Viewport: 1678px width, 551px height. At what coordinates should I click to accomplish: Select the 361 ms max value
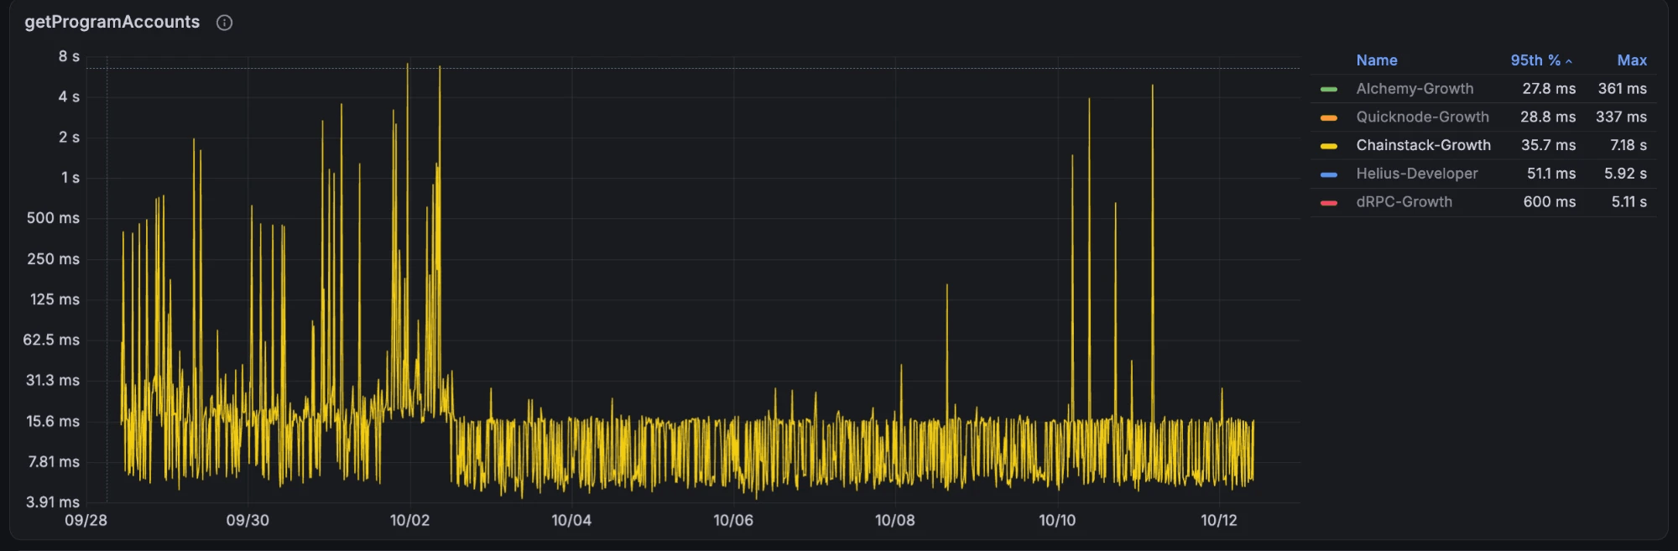[1622, 89]
